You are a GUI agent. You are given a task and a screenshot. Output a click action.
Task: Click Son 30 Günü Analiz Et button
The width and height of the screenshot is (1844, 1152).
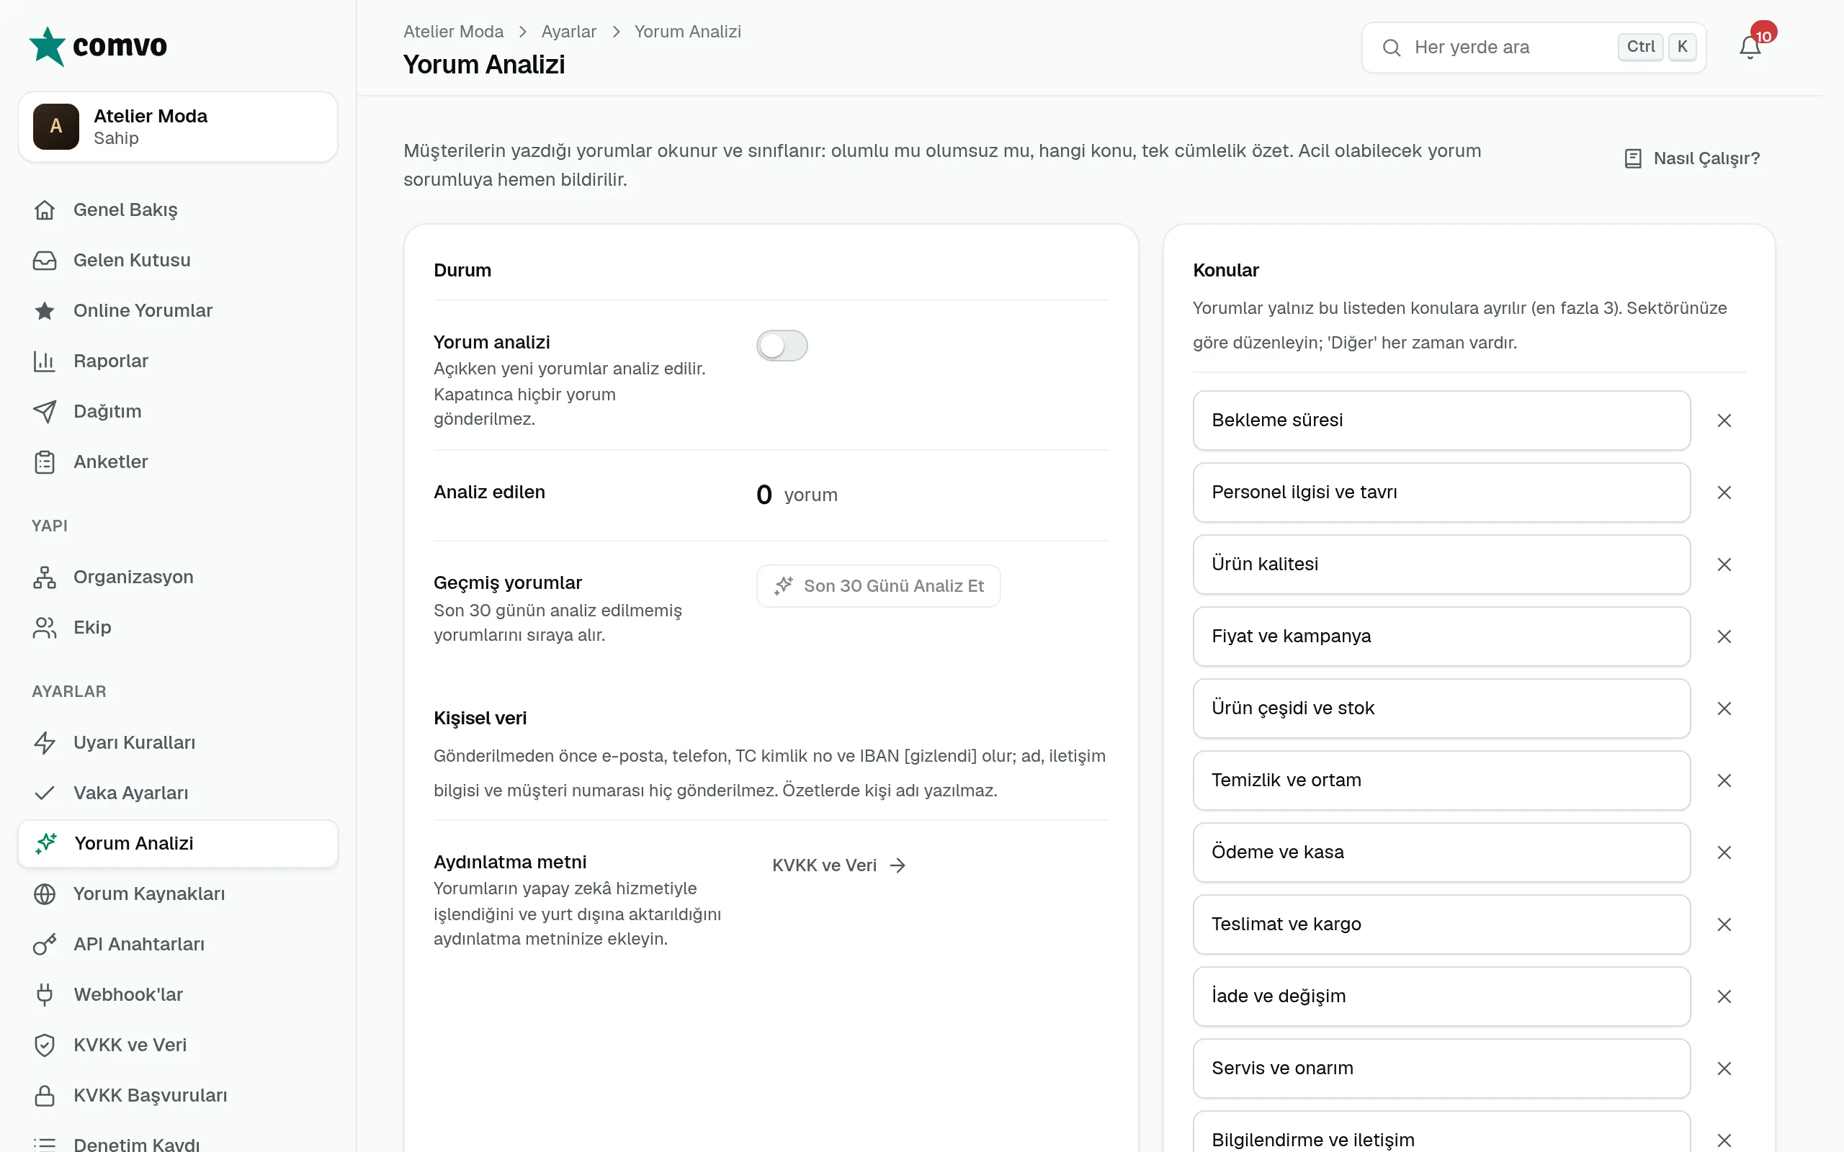click(x=879, y=586)
